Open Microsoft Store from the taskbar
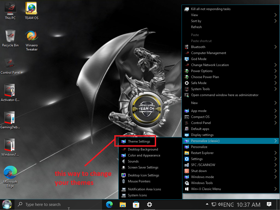Screen dimensions: 280x210 pos(136,205)
